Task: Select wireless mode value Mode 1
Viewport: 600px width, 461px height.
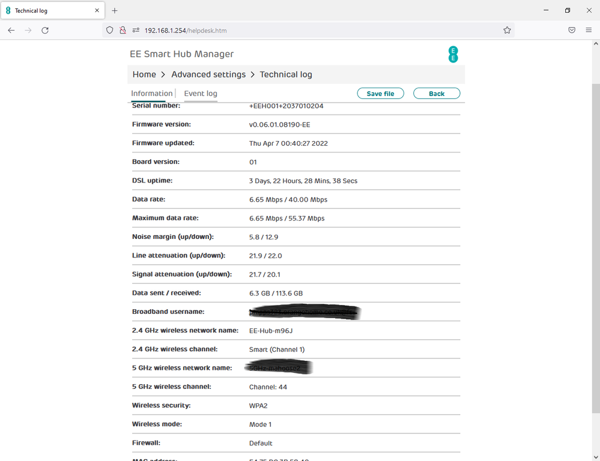Action: [x=260, y=424]
